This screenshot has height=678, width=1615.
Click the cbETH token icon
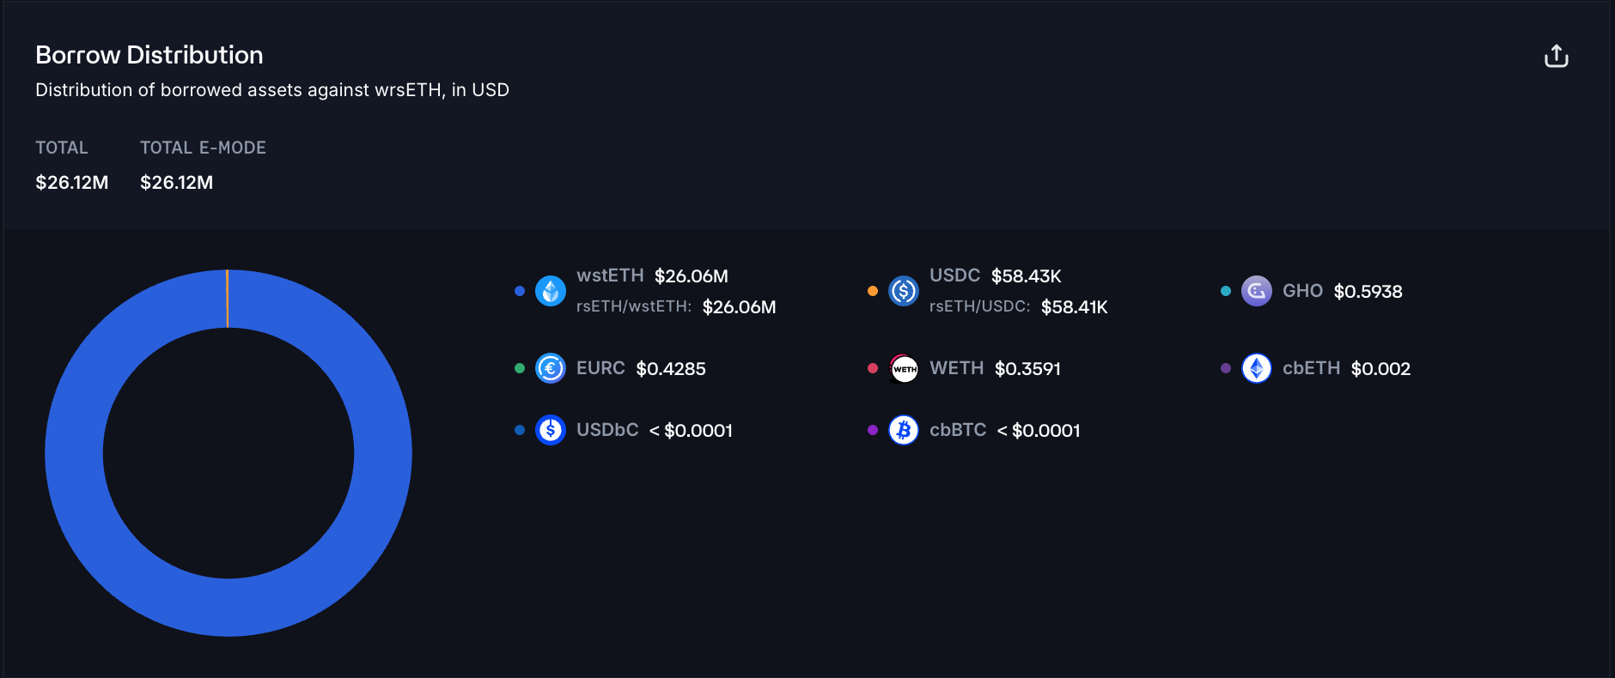point(1257,368)
